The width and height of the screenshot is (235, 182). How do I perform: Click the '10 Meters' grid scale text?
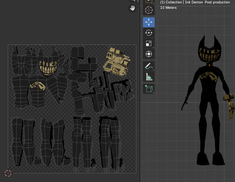point(168,8)
